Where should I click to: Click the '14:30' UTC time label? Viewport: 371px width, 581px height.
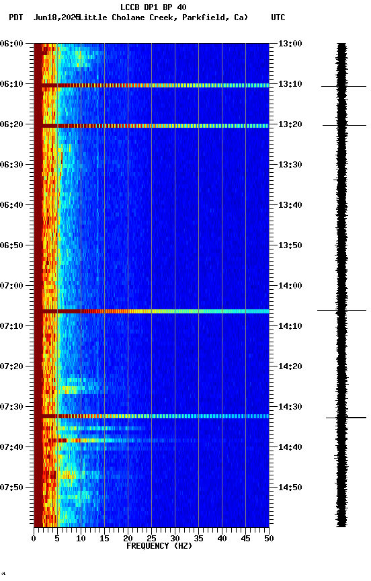[290, 407]
